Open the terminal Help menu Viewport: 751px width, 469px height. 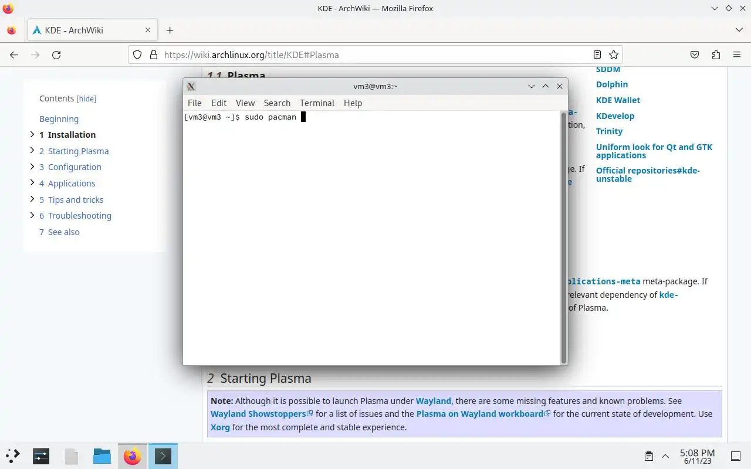353,103
